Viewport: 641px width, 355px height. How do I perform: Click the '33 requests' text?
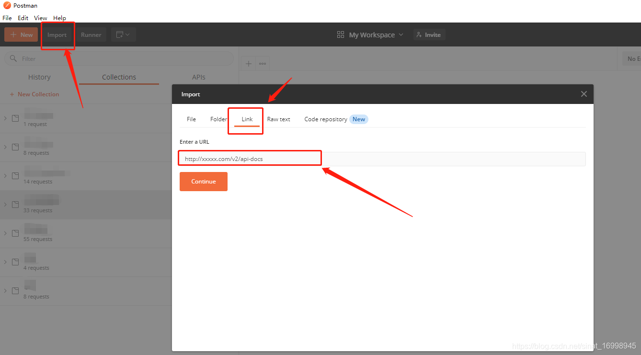pyautogui.click(x=38, y=210)
